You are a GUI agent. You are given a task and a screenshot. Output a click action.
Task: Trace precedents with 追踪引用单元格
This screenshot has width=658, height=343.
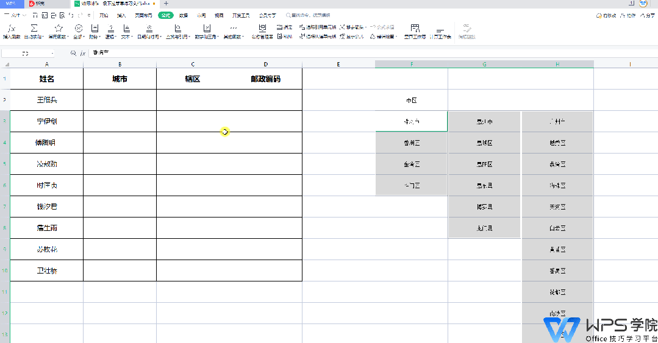click(318, 27)
